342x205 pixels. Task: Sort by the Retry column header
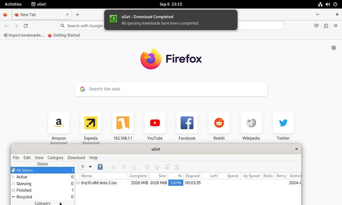point(281,176)
